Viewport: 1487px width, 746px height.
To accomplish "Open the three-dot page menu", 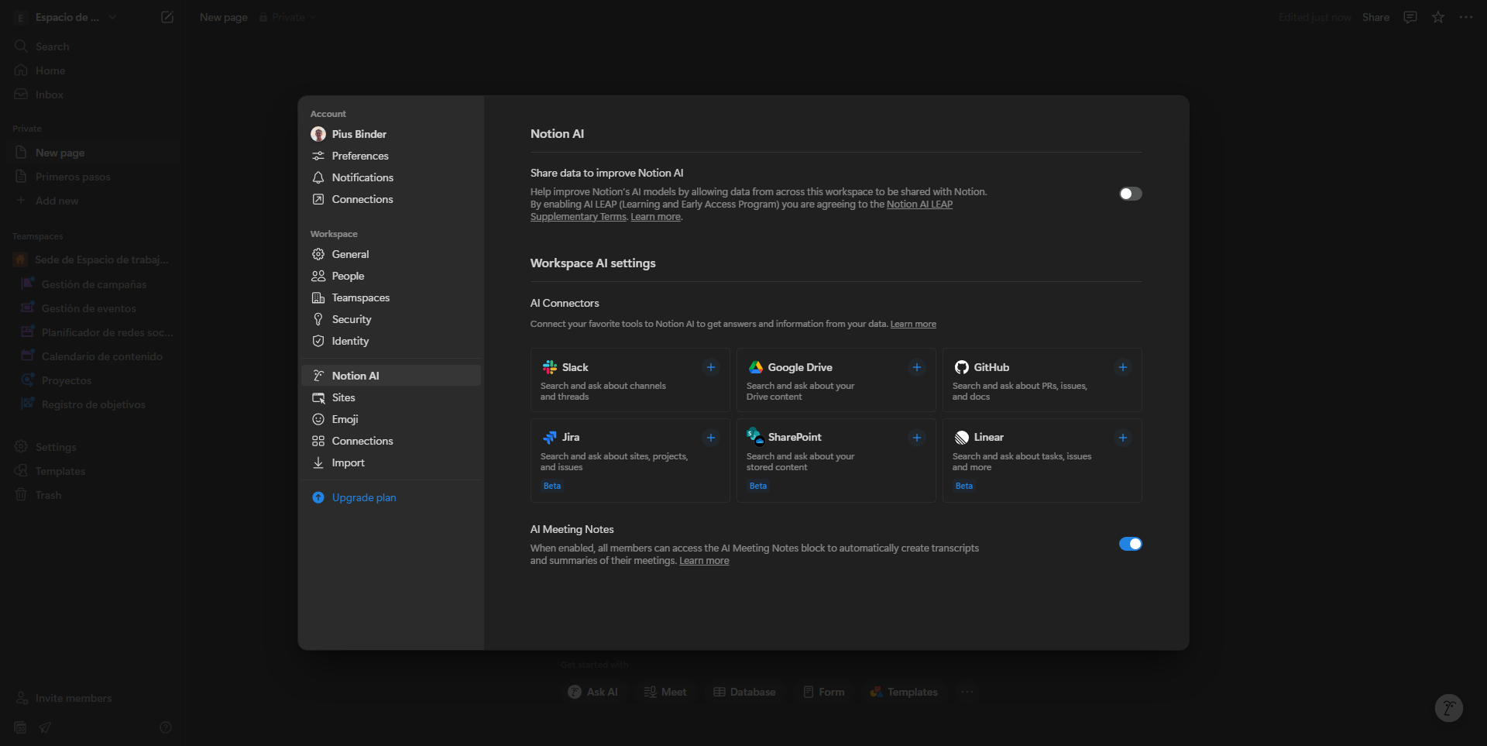I will (1466, 17).
